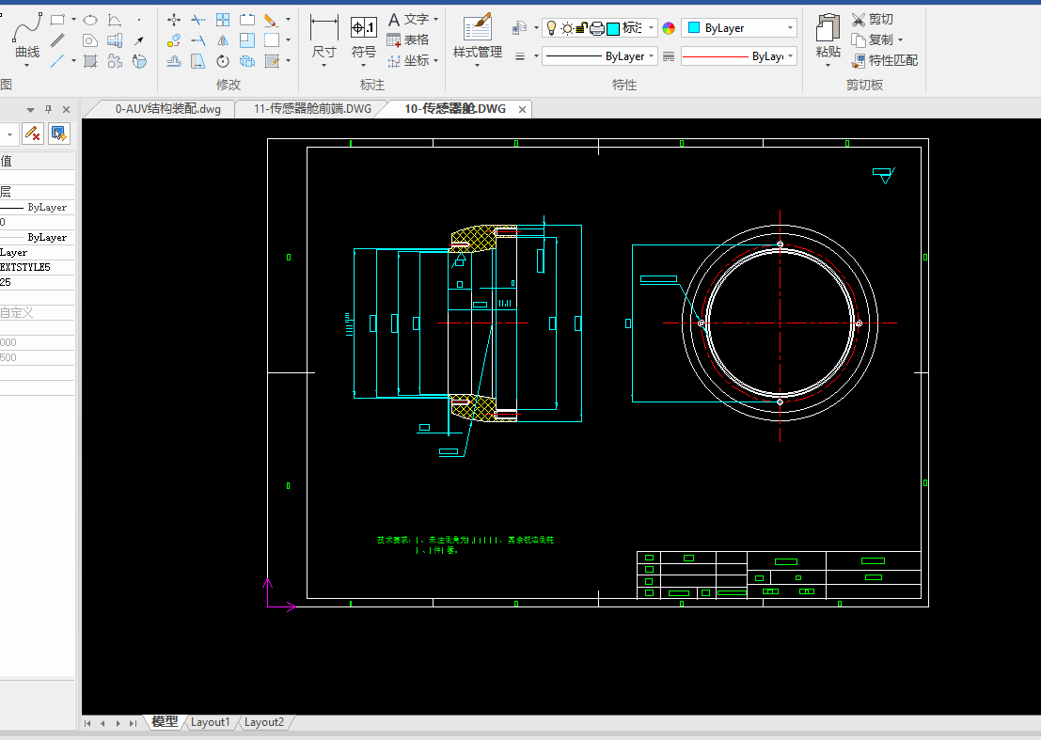The image size is (1041, 740).
Task: Click the 特性匹配 match properties button
Action: [x=885, y=60]
